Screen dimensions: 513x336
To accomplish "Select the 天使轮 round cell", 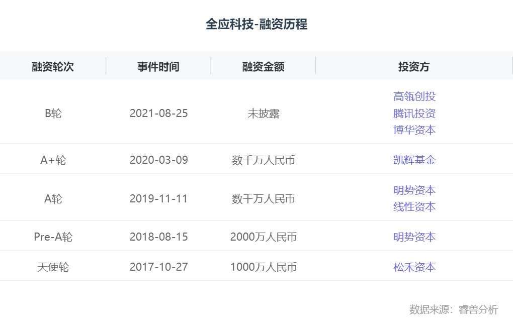I will 53,267.
